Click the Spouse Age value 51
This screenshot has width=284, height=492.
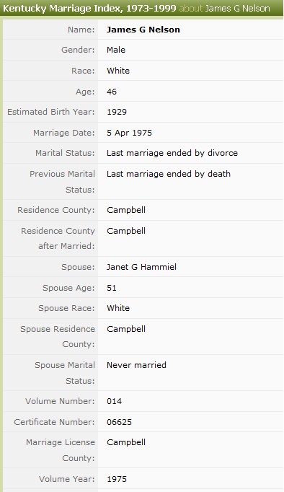pyautogui.click(x=112, y=288)
